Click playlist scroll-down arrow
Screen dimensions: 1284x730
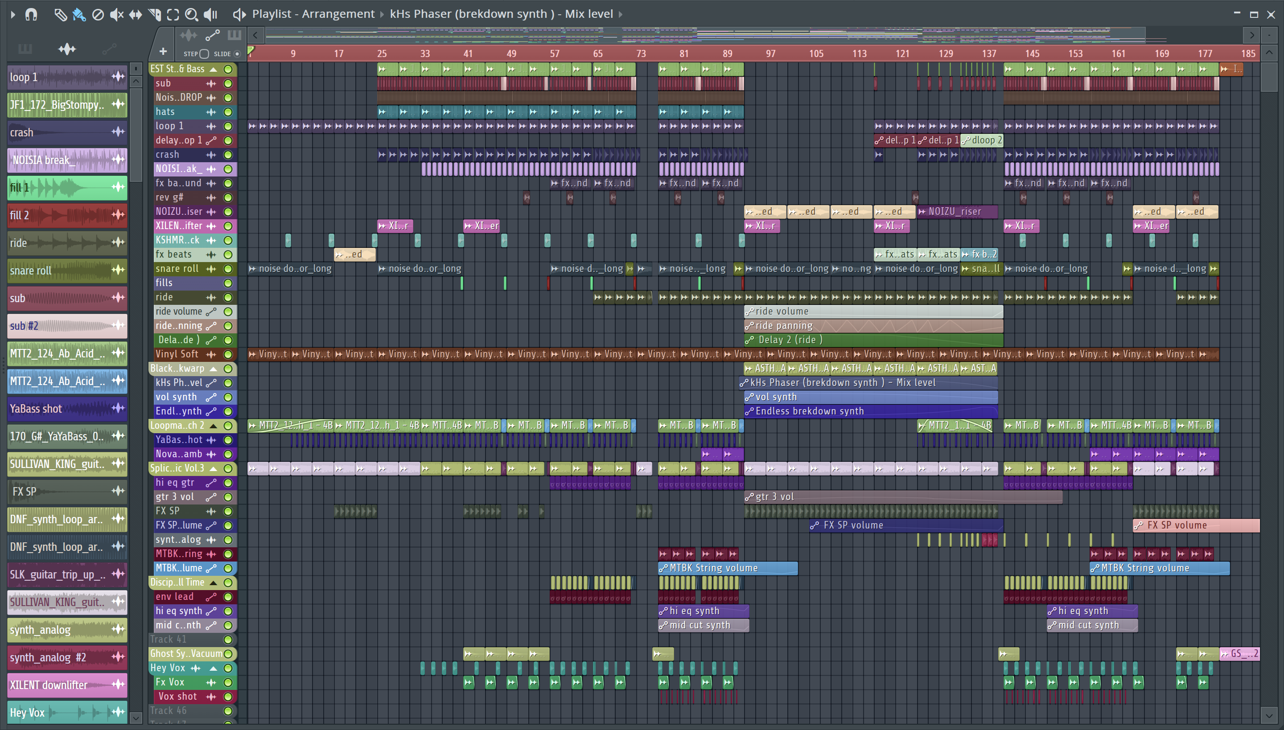click(x=1269, y=715)
